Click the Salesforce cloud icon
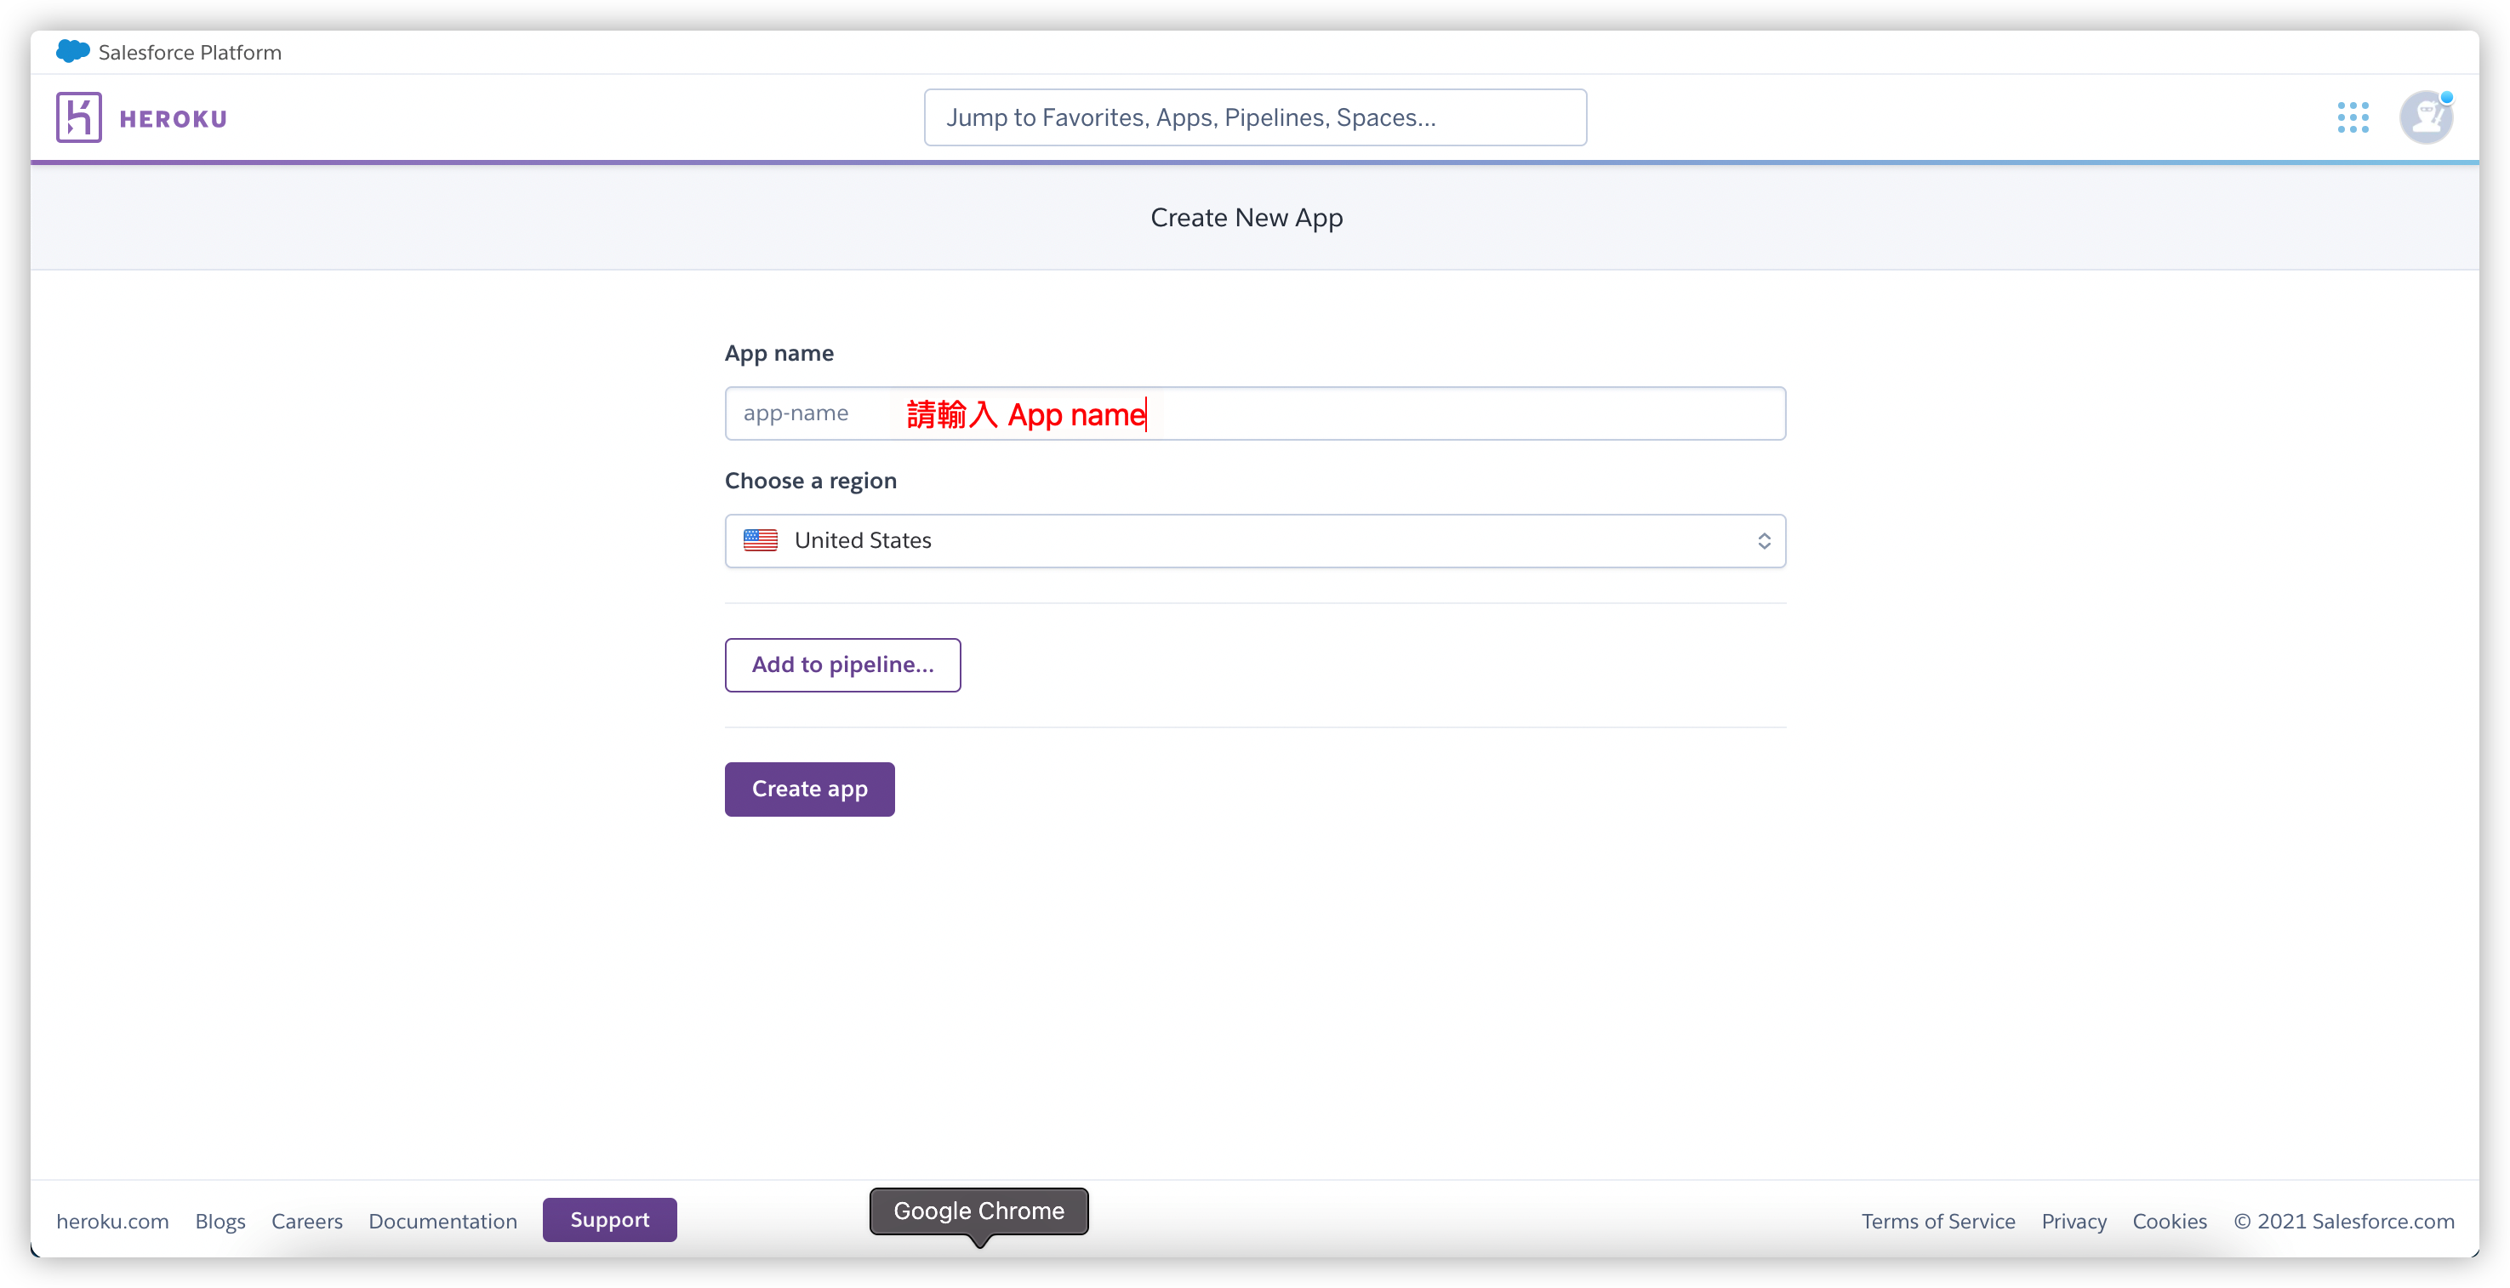This screenshot has height=1288, width=2510. point(72,52)
